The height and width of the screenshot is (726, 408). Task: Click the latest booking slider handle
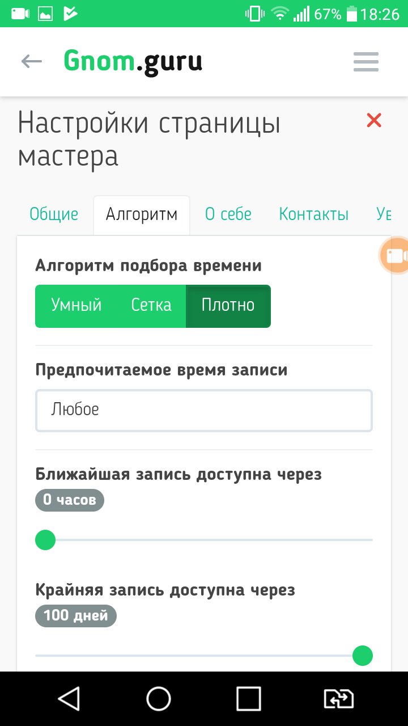[x=362, y=656]
